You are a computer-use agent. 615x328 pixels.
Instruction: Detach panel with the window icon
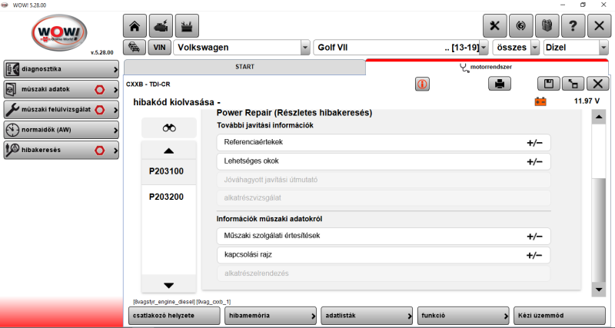click(573, 84)
